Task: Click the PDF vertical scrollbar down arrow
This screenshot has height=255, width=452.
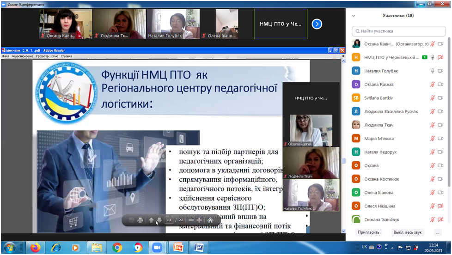Action: coord(343,231)
